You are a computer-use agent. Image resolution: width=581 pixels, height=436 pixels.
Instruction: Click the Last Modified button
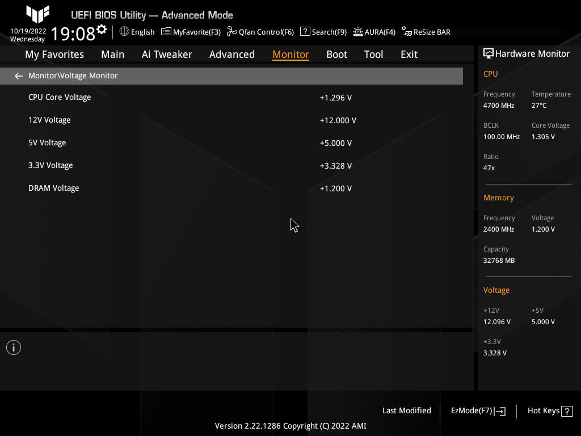pos(406,410)
